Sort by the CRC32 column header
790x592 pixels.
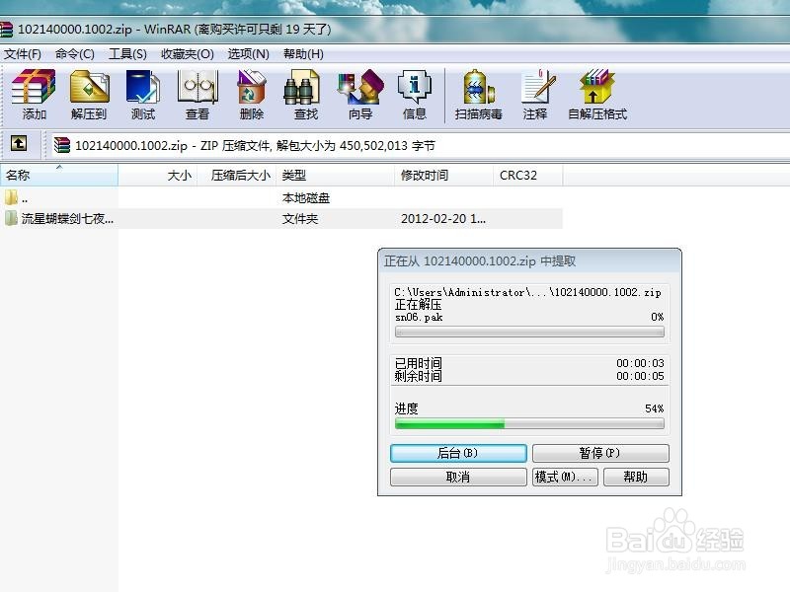(528, 176)
